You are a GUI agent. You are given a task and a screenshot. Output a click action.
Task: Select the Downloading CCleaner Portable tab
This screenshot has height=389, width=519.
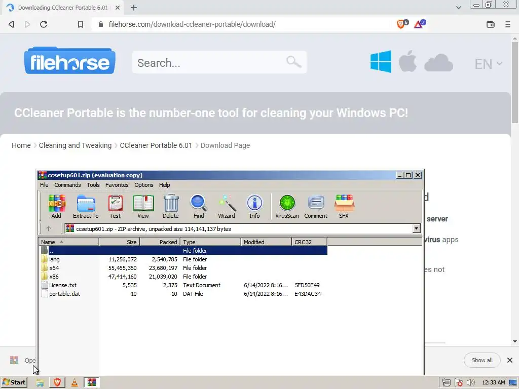click(x=62, y=8)
